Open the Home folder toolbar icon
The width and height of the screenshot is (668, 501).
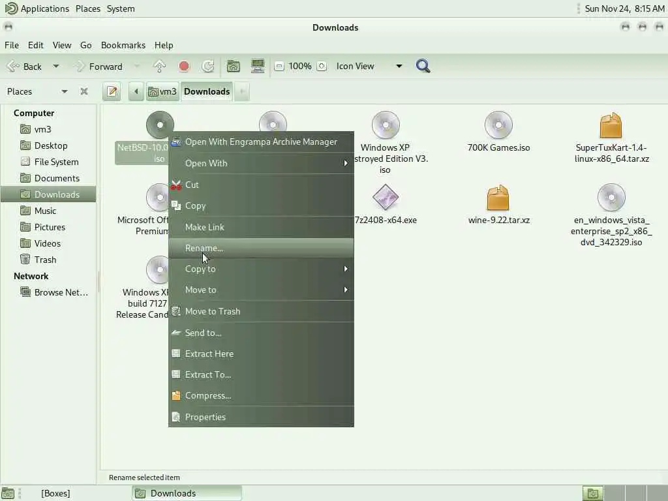[x=234, y=66]
